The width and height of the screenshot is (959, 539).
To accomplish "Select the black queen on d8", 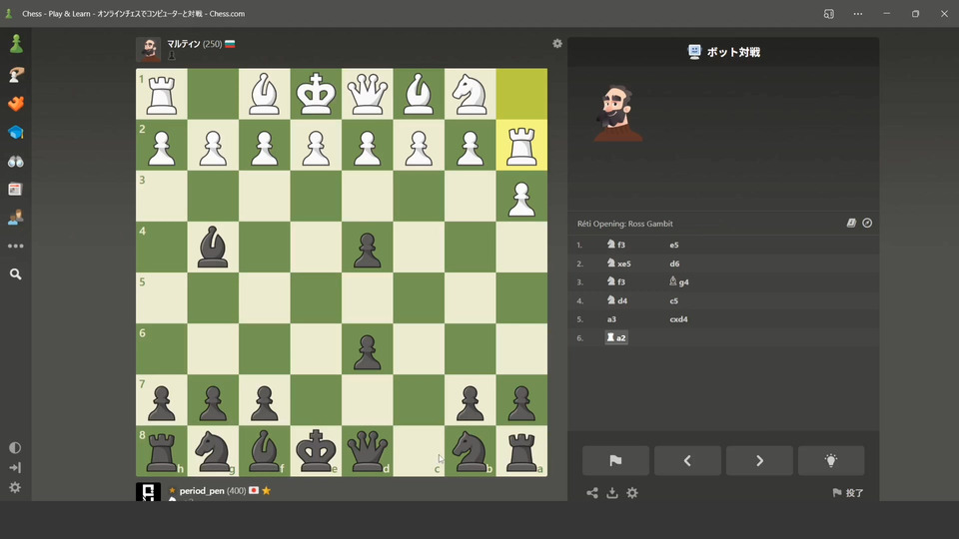I will point(368,451).
